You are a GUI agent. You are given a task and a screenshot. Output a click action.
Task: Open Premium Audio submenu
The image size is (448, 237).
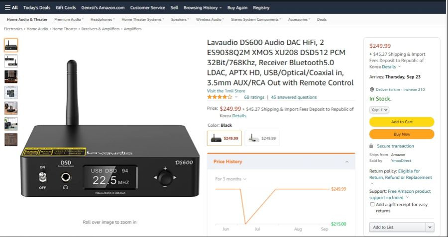tap(69, 19)
